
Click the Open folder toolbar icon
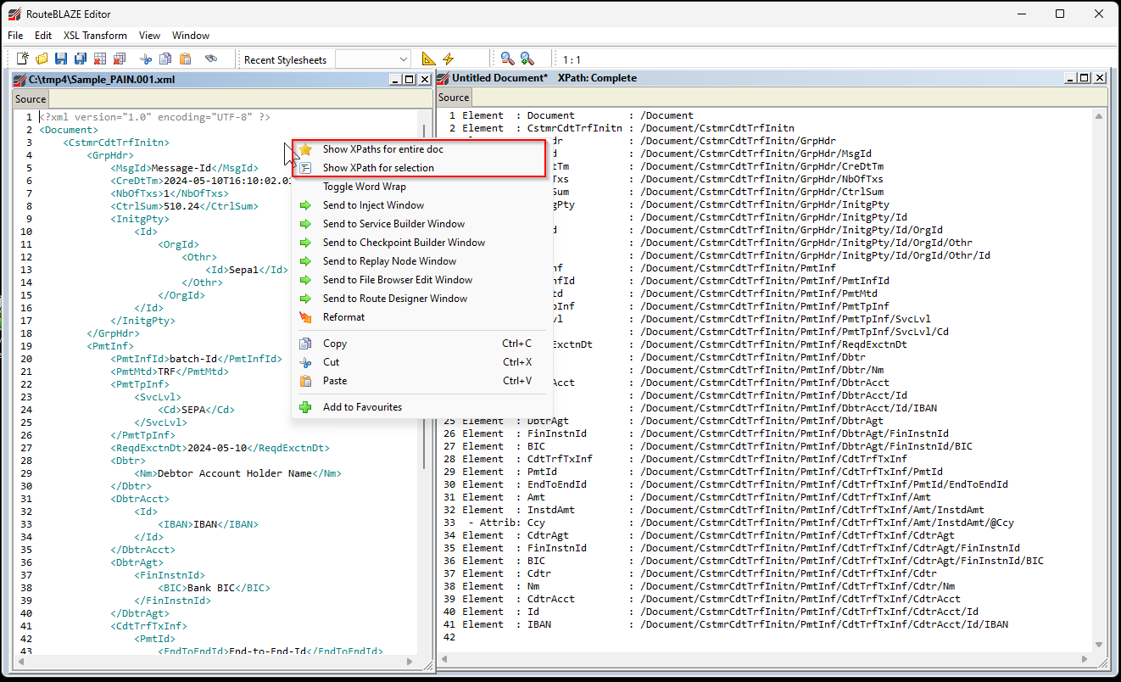tap(42, 59)
